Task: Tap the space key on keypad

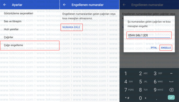Action: point(171,82)
